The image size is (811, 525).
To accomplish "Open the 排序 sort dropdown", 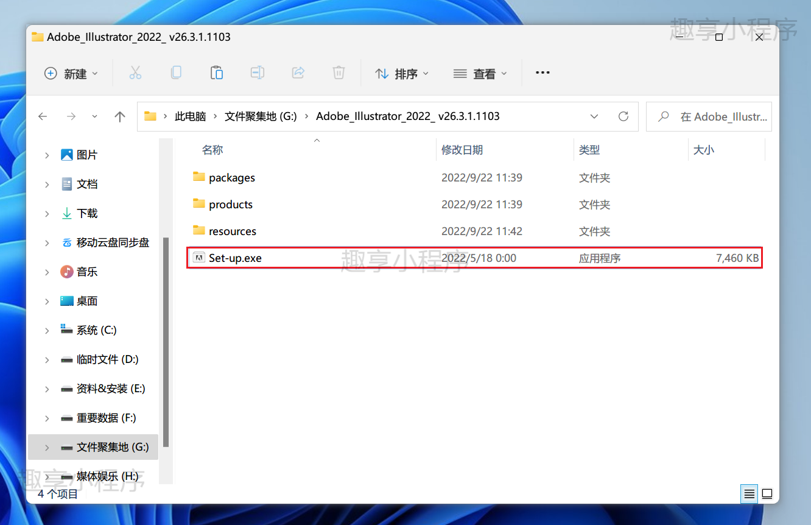I will point(402,73).
